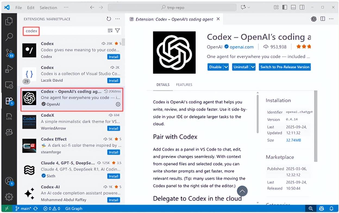Viewport: 339px width, 213px height.
Task: Open Git Graph from the status bar
Action: pyautogui.click(x=74, y=209)
